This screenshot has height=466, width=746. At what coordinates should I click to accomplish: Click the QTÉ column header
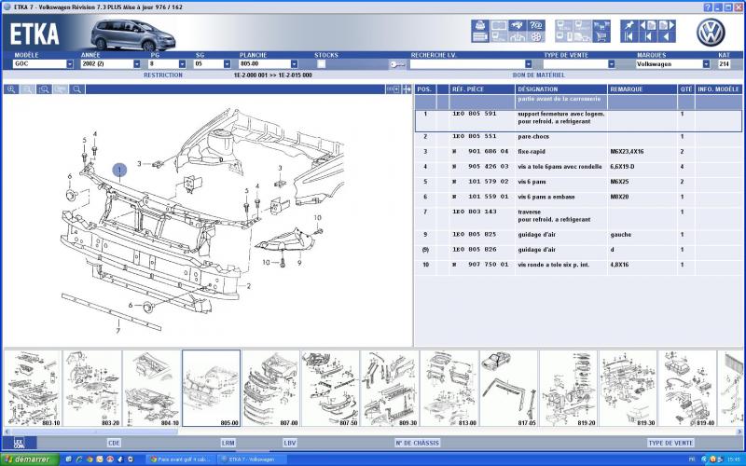(x=686, y=89)
